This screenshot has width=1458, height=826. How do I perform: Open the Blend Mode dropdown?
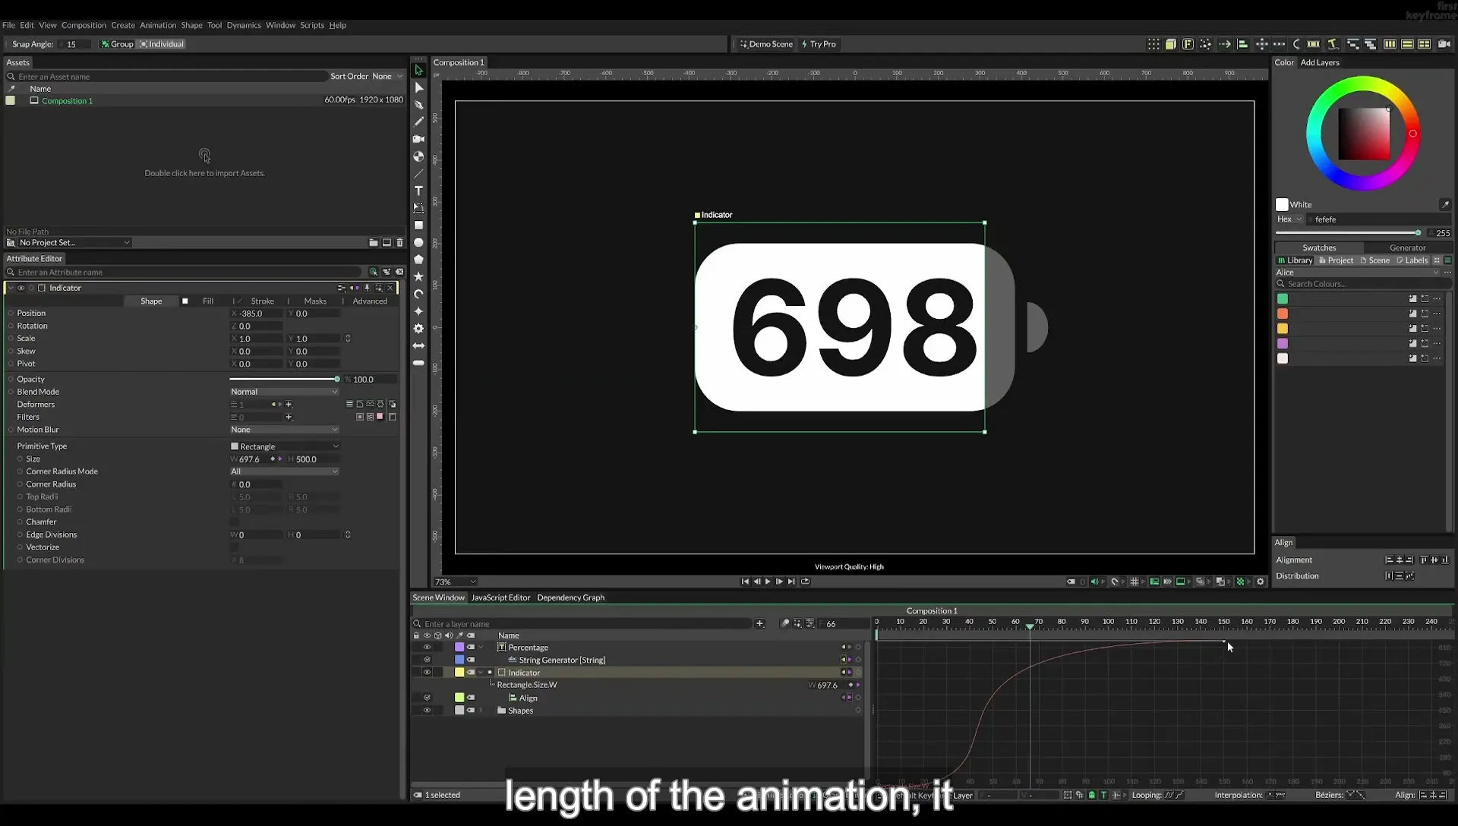click(x=284, y=392)
